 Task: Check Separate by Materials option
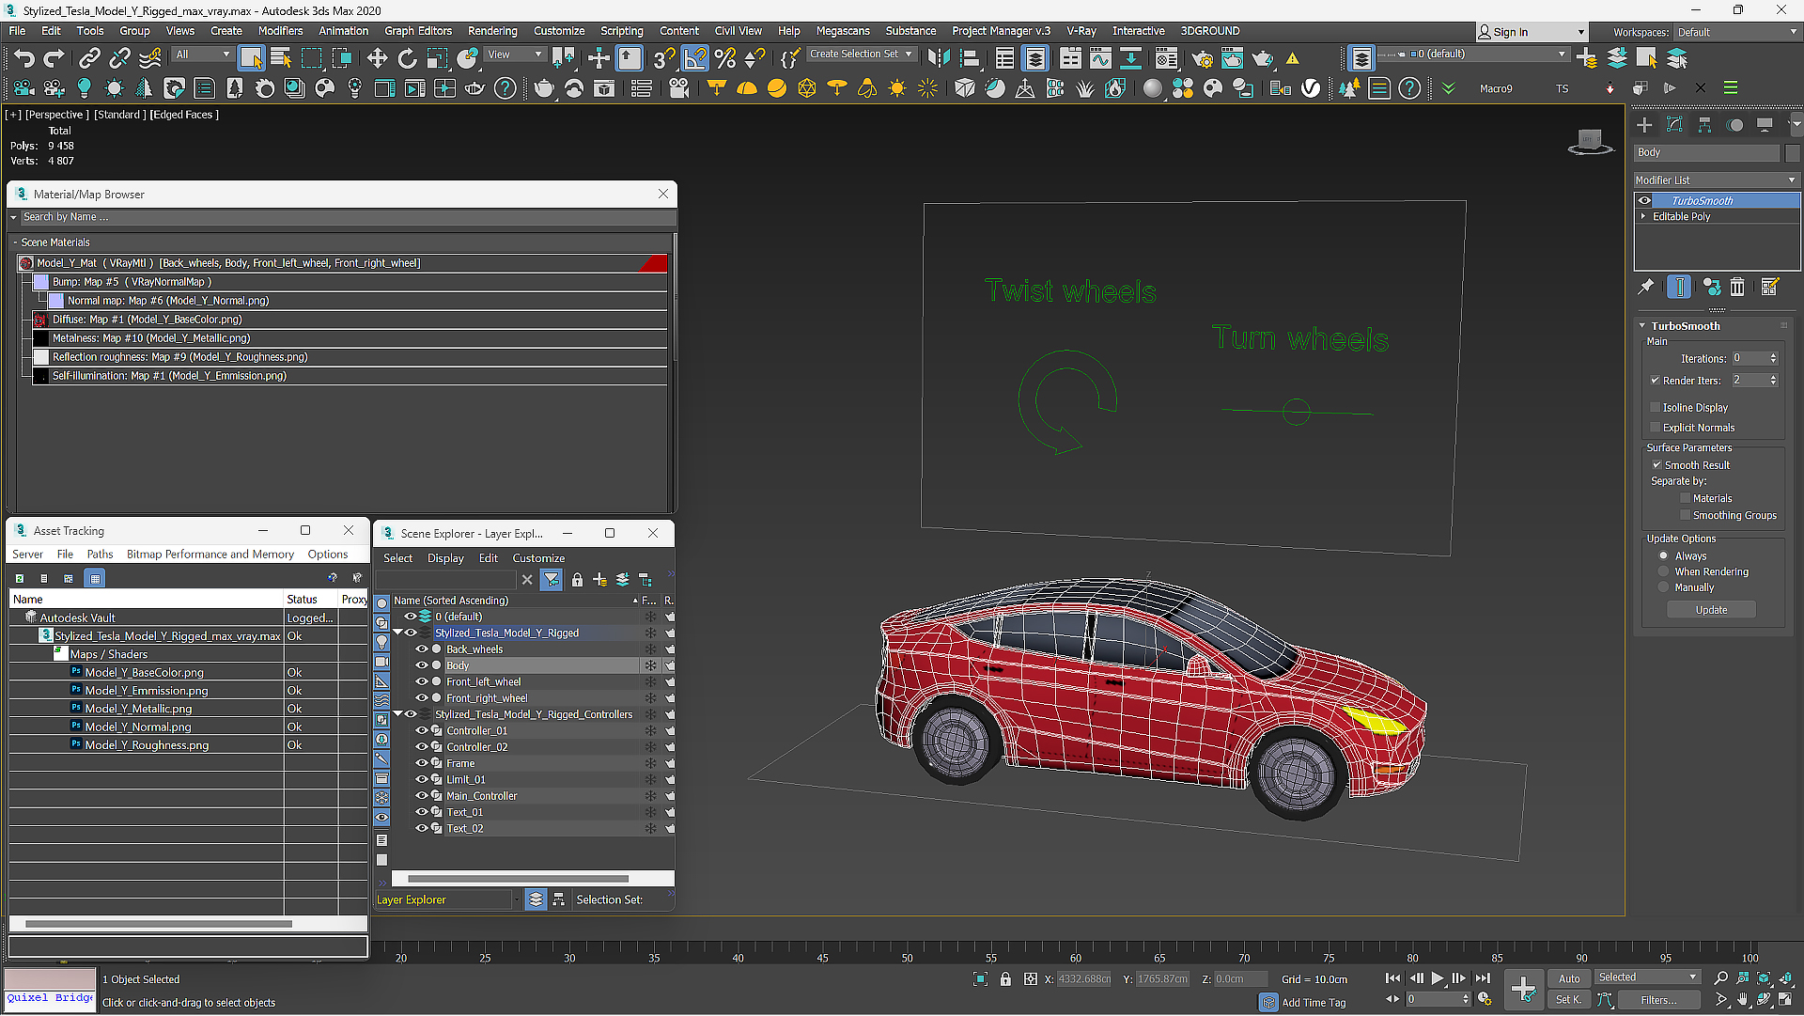coord(1686,499)
